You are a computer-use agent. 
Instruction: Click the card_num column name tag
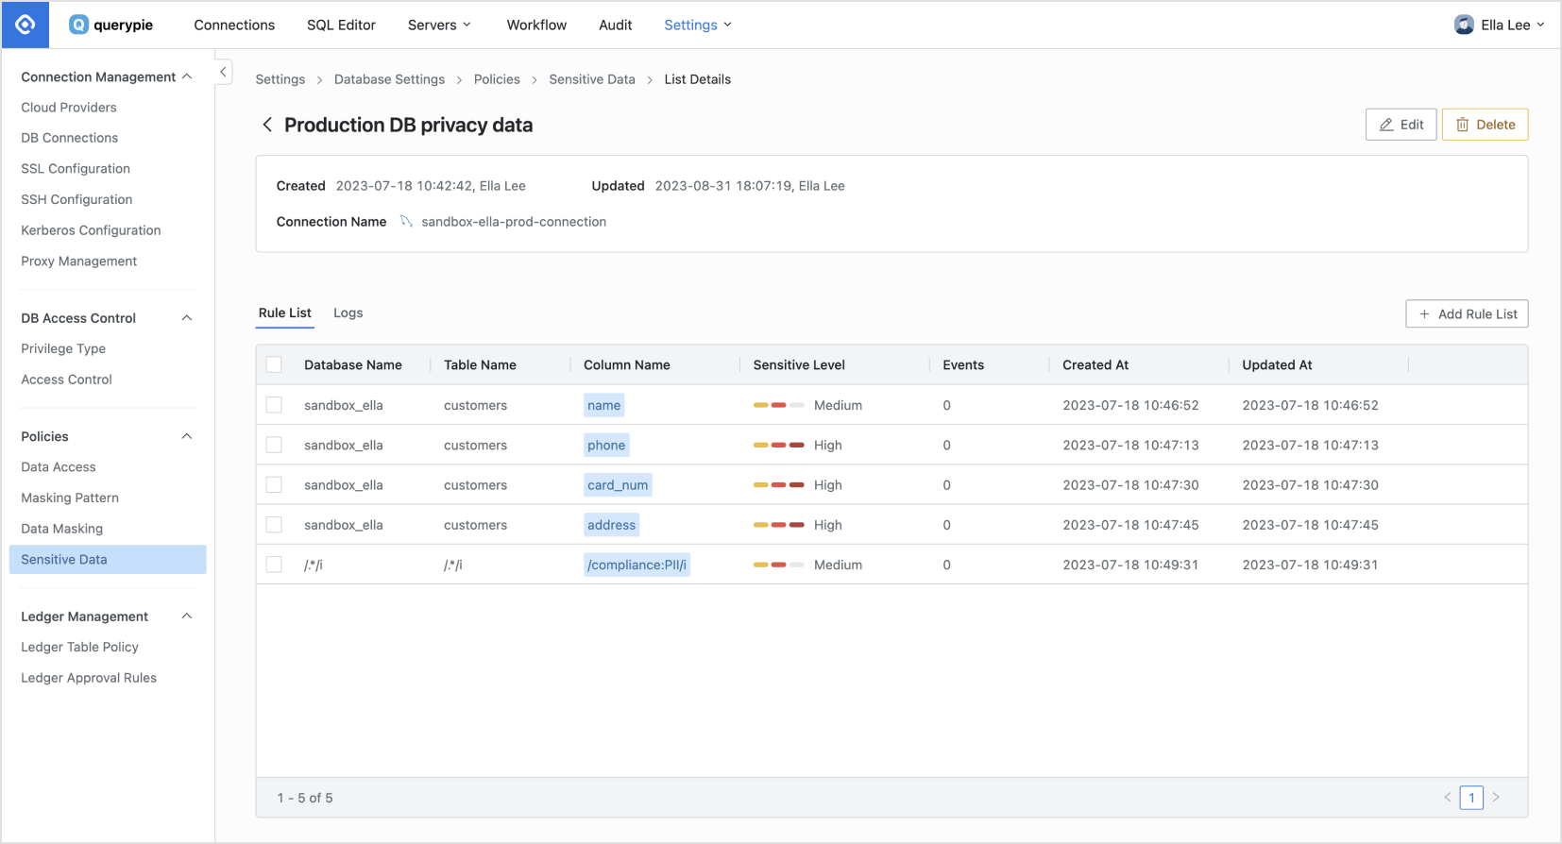[618, 485]
